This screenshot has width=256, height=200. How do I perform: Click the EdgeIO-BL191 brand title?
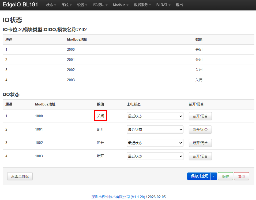click(20, 5)
